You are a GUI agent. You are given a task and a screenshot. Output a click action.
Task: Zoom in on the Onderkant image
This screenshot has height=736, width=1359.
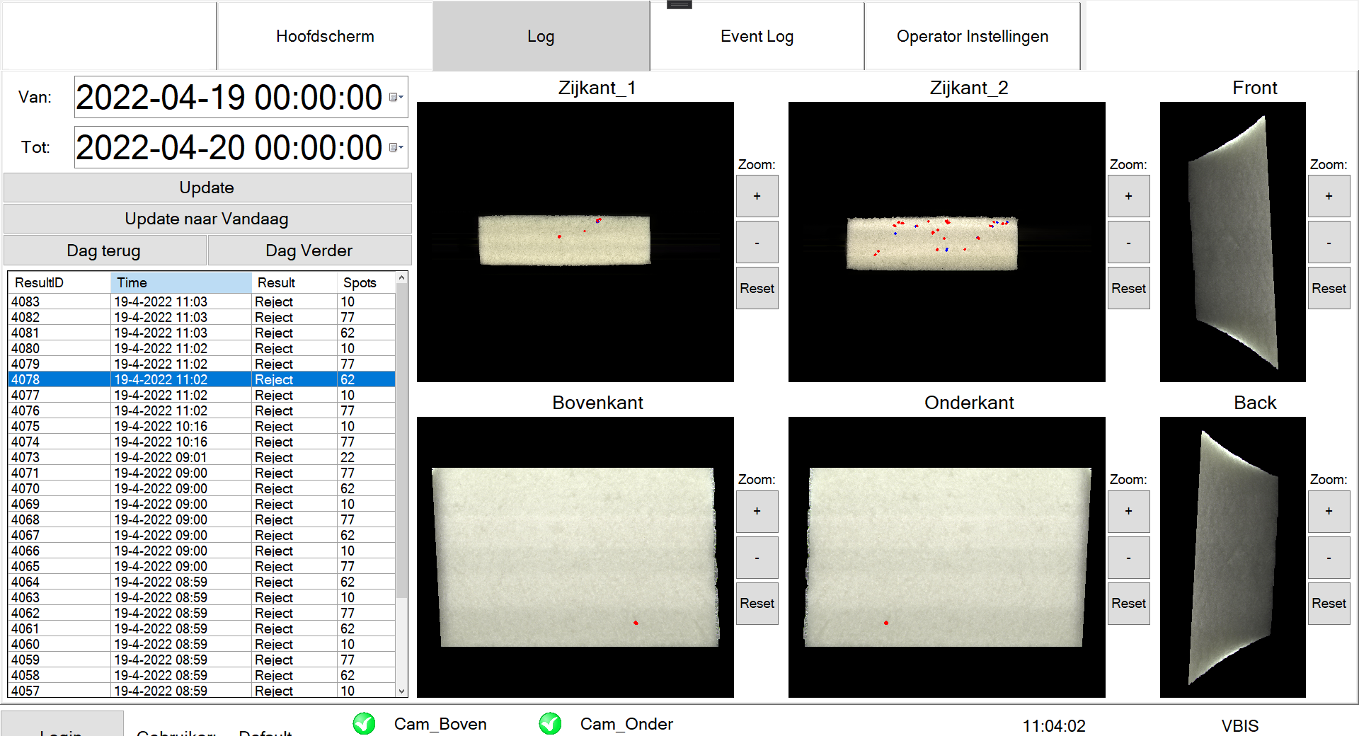click(1128, 511)
